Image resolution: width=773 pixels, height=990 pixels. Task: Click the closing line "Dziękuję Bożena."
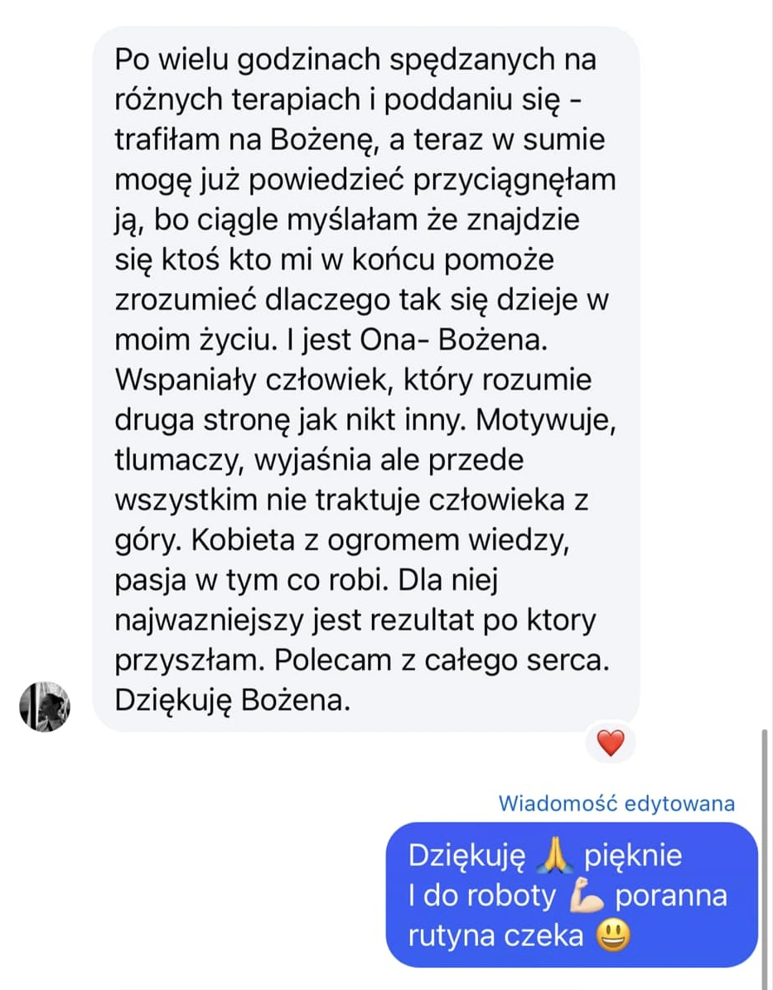pyautogui.click(x=233, y=701)
